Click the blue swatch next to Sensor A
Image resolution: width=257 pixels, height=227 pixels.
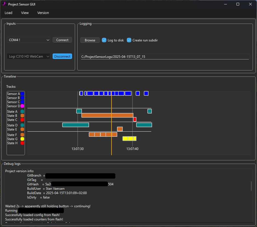coord(22,93)
